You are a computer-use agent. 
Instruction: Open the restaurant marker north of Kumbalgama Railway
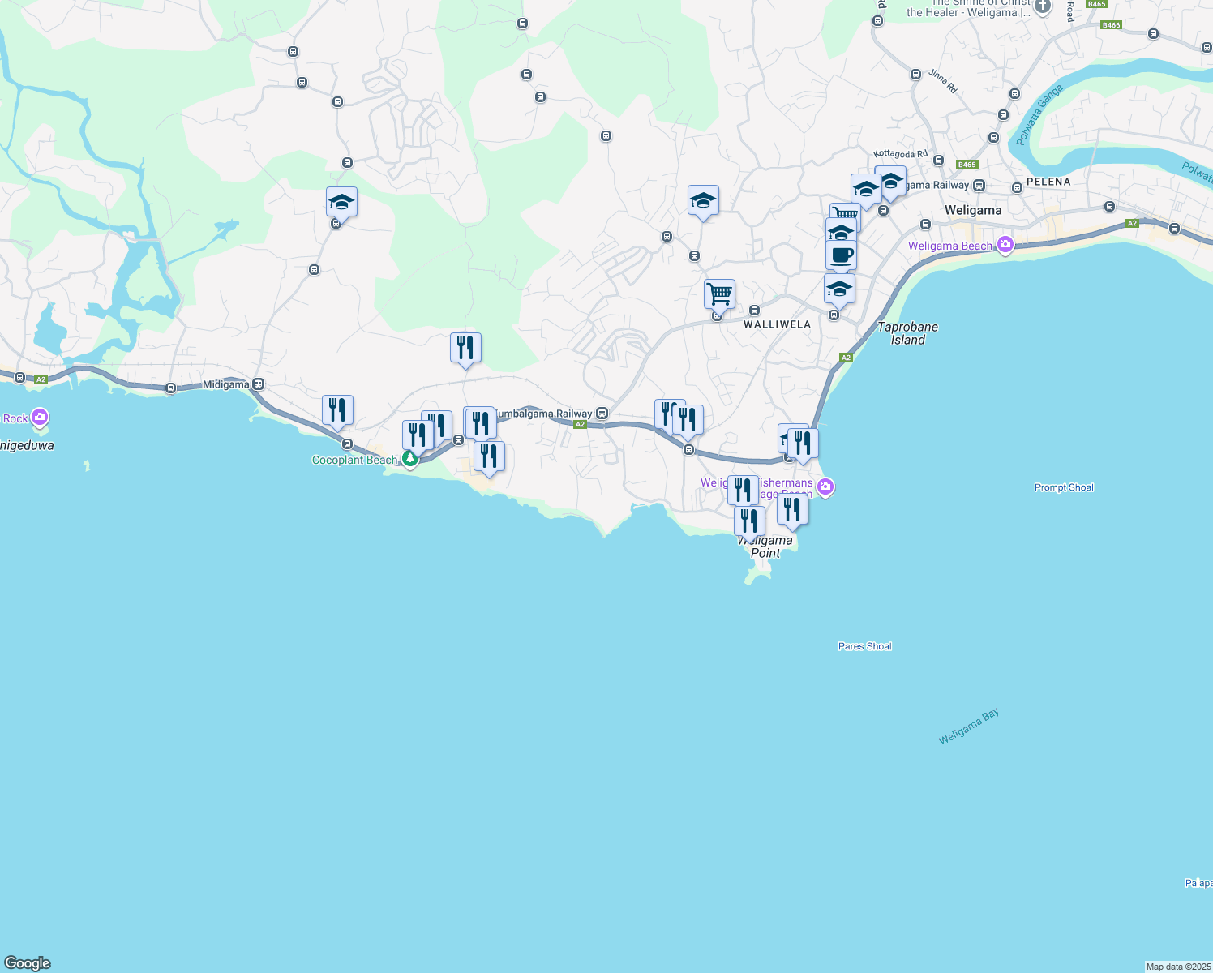465,348
